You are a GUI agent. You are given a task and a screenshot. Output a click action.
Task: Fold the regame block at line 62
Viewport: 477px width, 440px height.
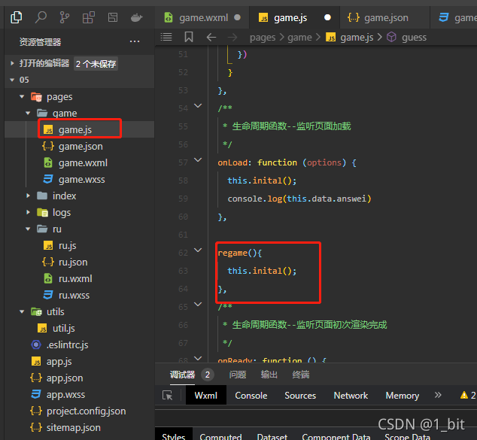pos(198,250)
